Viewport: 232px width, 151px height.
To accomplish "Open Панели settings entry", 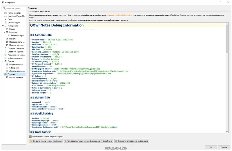I will point(12,39).
